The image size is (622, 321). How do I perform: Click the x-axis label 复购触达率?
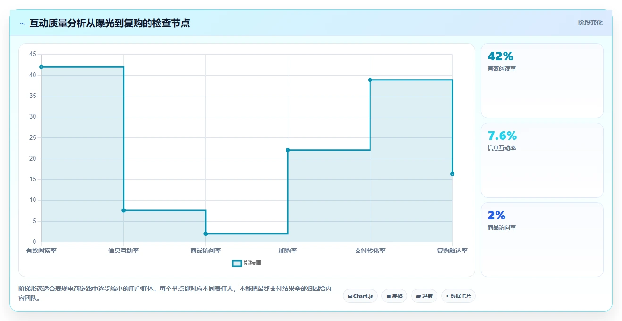pyautogui.click(x=452, y=250)
